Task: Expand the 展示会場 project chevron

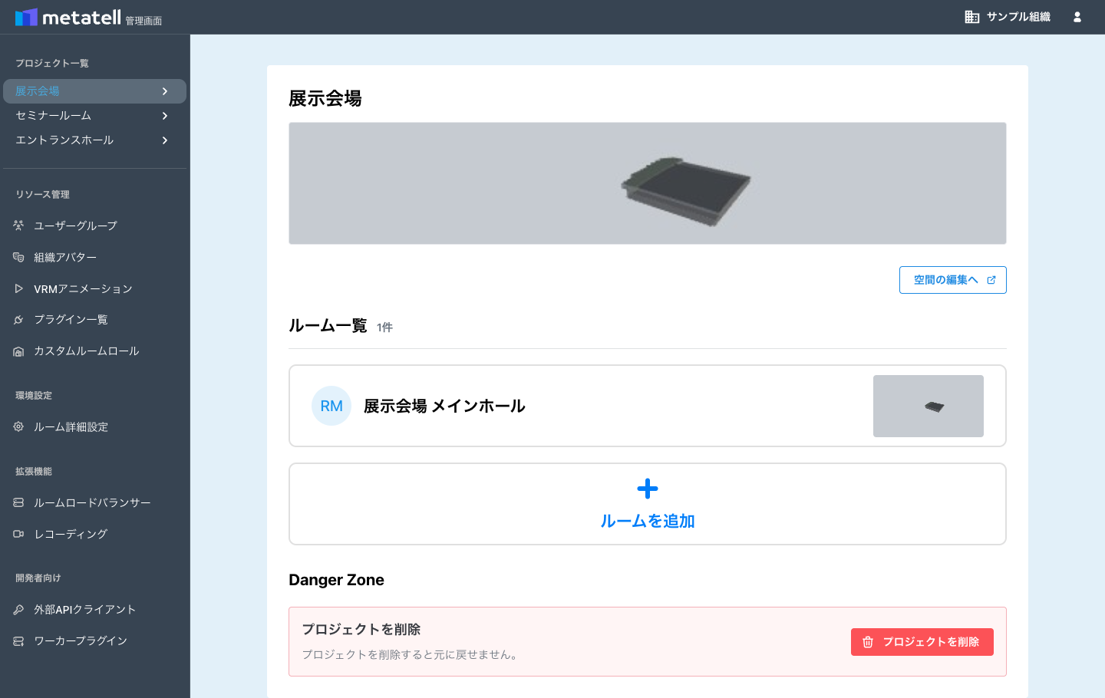Action: (165, 91)
